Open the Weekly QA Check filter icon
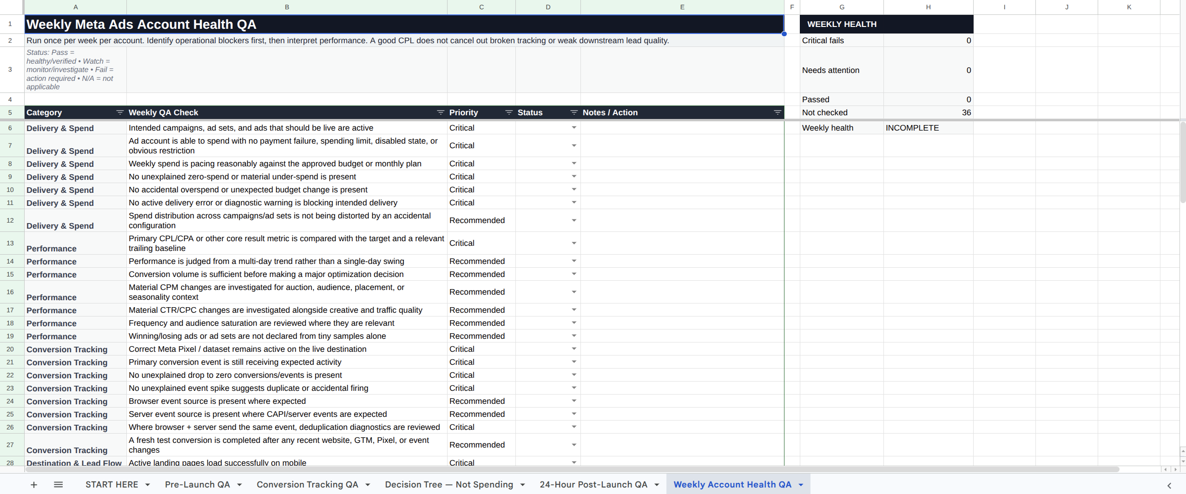 coord(440,112)
